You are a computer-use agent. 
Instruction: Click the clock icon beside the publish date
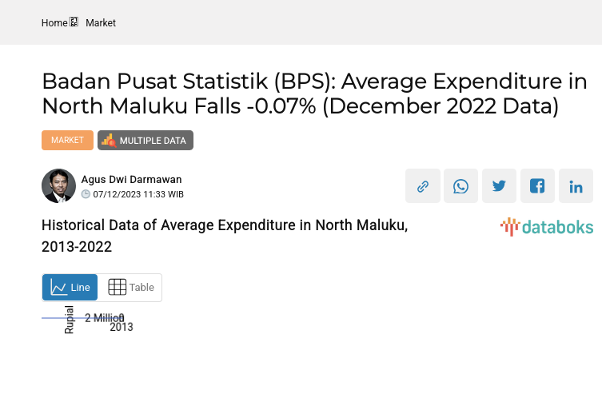point(86,194)
